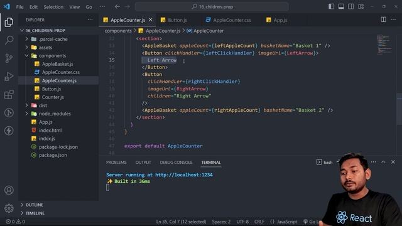Toggle the bottom panel layout icon
The height and width of the screenshot is (226, 402).
tap(341, 7)
